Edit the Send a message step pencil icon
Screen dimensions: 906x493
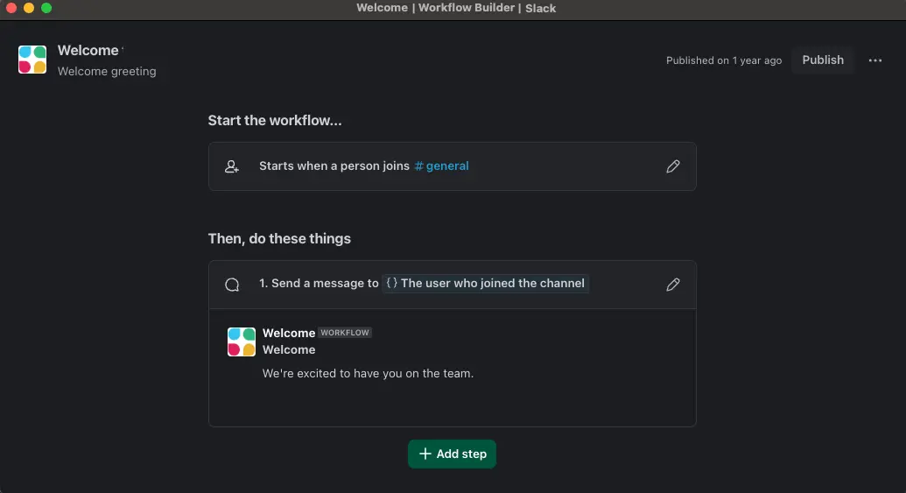click(x=672, y=285)
